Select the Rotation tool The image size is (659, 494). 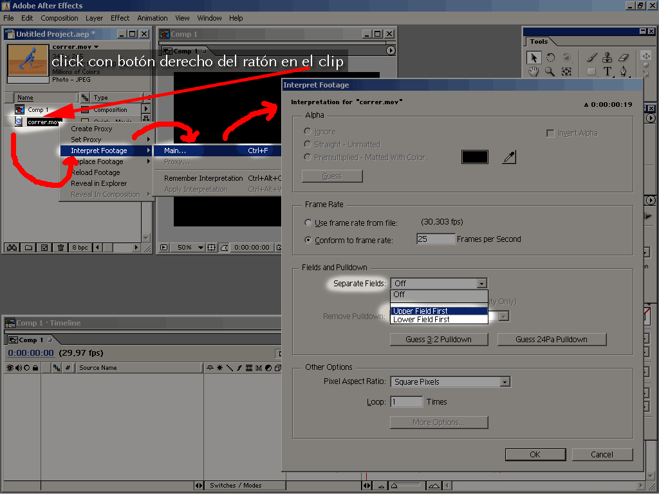point(550,57)
